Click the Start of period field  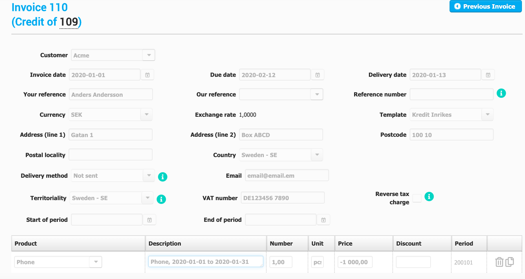[x=107, y=220]
